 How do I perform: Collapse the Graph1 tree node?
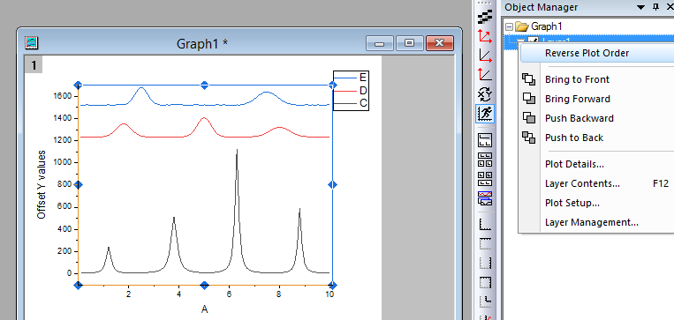510,26
